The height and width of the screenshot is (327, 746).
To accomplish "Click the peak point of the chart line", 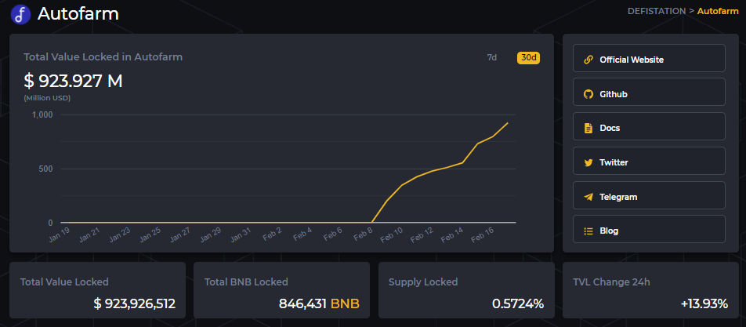I will (x=508, y=123).
